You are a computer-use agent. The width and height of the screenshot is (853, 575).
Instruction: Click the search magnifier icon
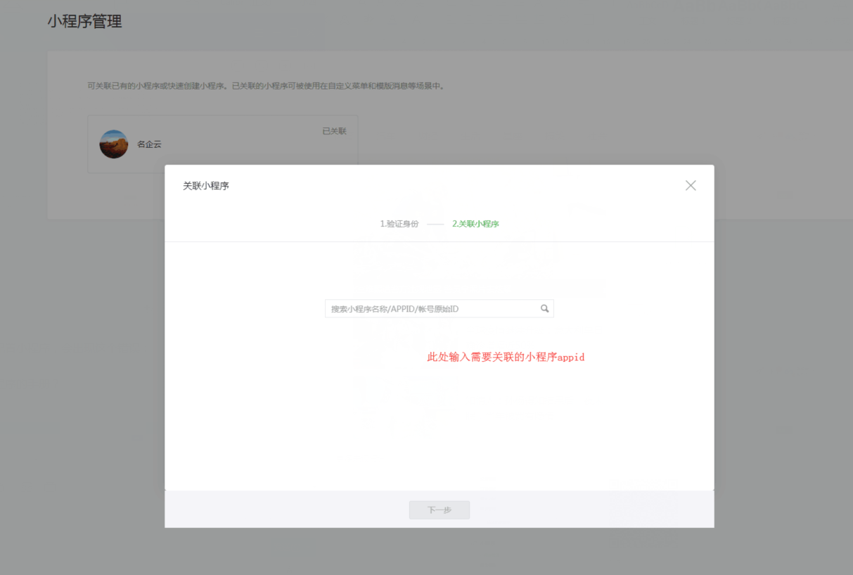click(x=544, y=308)
